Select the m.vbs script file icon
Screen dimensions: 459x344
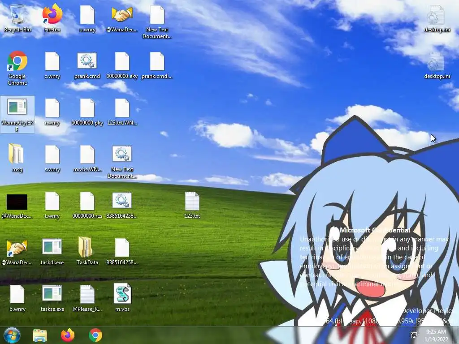(x=122, y=298)
